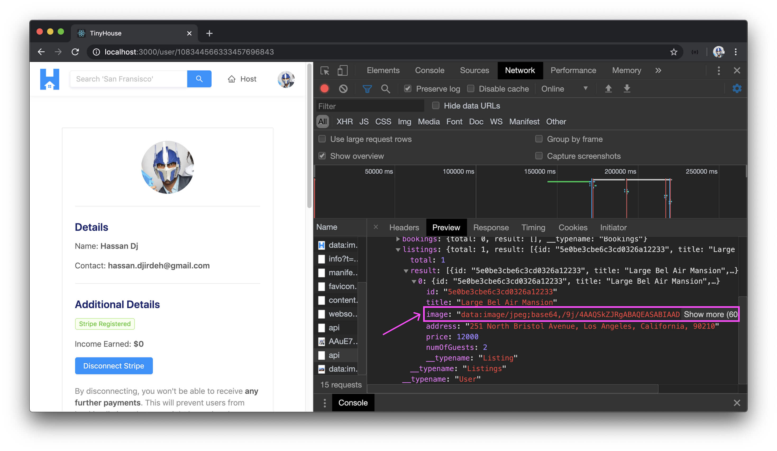The width and height of the screenshot is (777, 451).
Task: Toggle Preserve log checkbox
Action: (406, 89)
